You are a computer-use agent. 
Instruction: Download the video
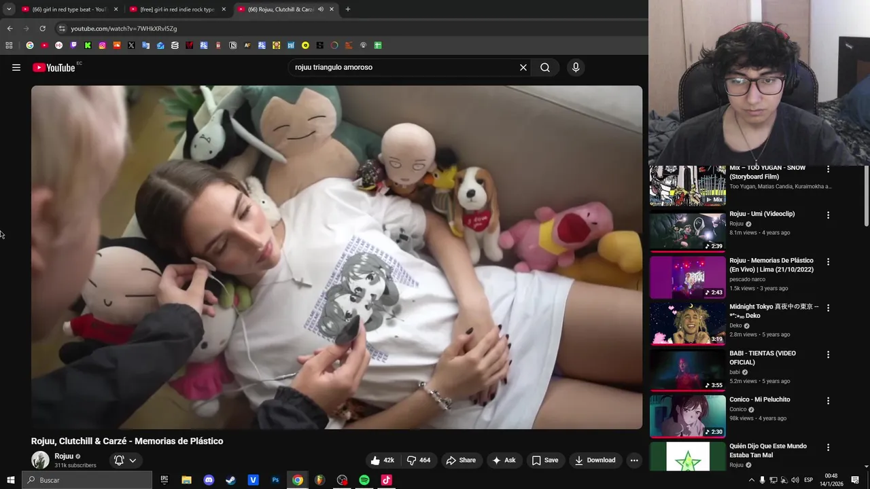(595, 460)
